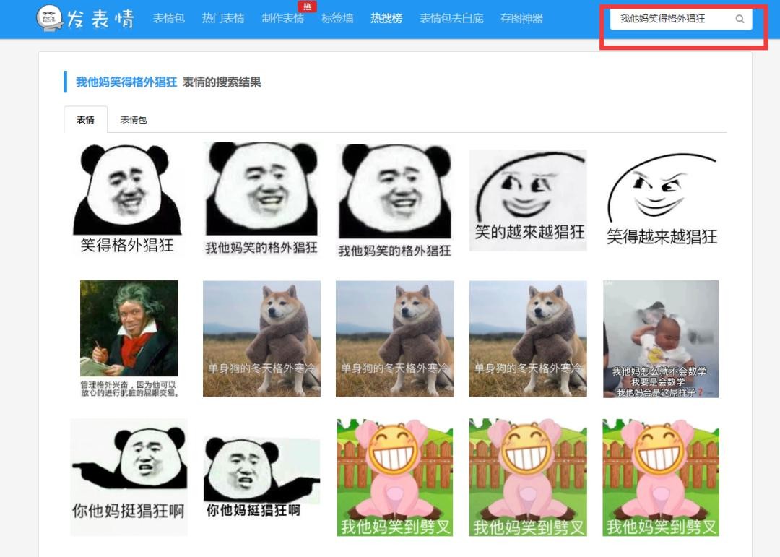Click the 发表情 site logo
780x557 pixels.
pos(85,19)
